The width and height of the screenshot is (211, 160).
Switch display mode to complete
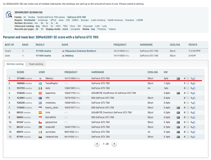tap(75, 29)
